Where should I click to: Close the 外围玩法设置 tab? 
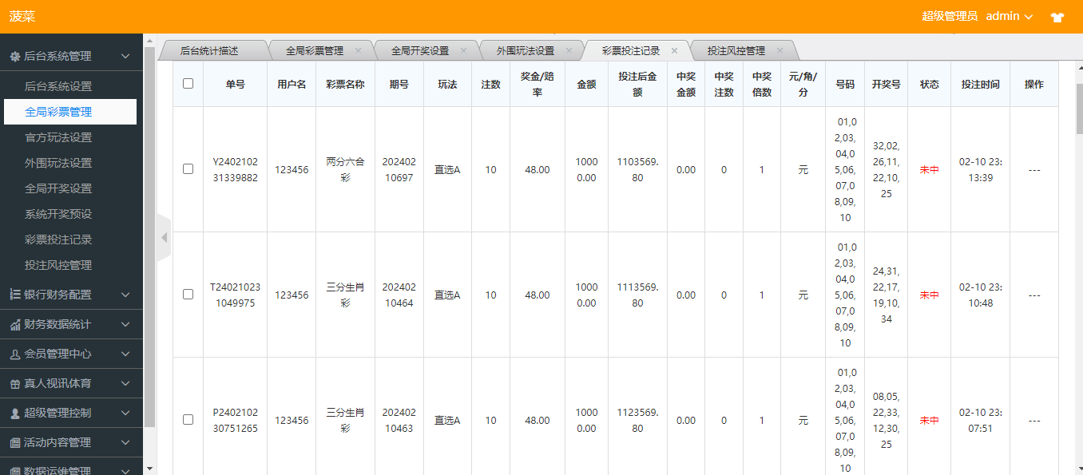click(x=569, y=50)
